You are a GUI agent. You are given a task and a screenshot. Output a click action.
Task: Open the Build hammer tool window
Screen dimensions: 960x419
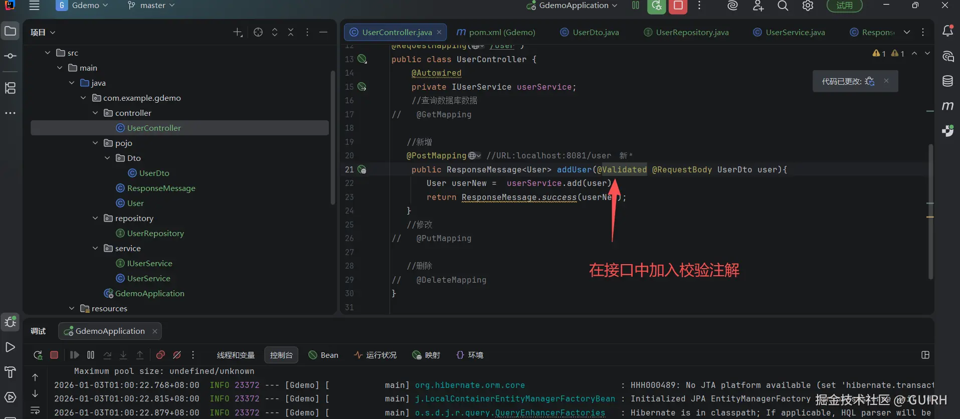pyautogui.click(x=10, y=372)
